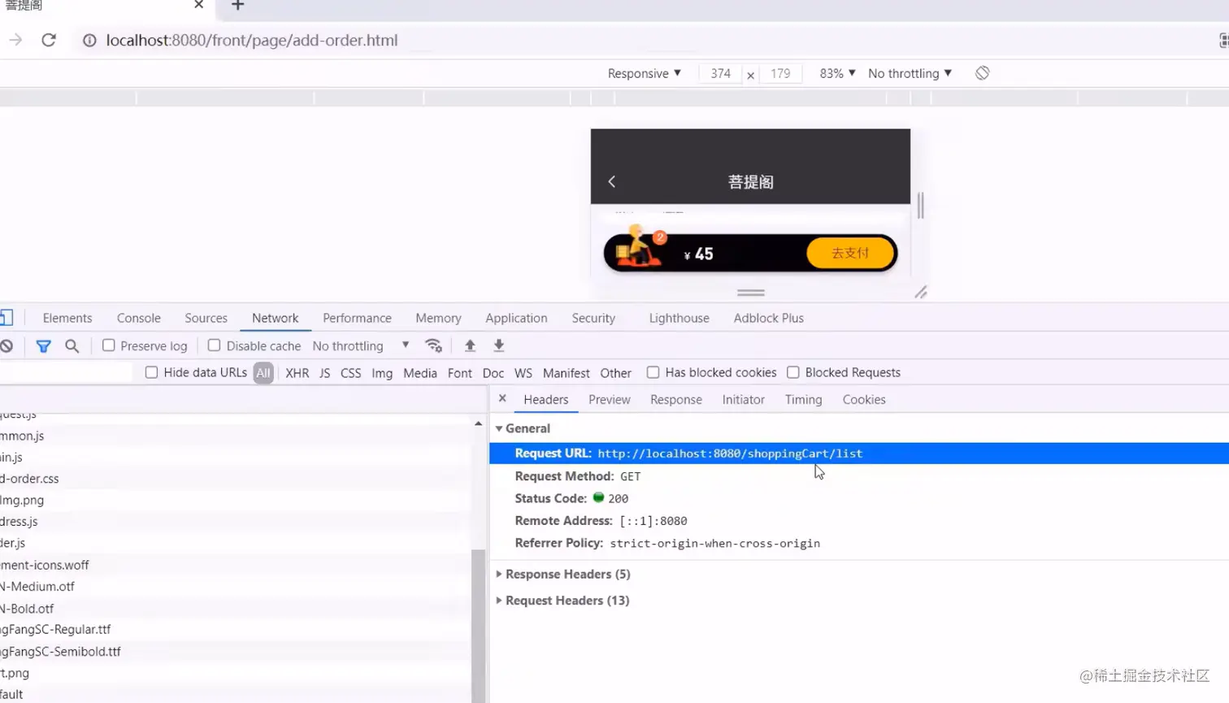The image size is (1229, 703).
Task: Open the Cookies tab of request
Action: (x=864, y=400)
